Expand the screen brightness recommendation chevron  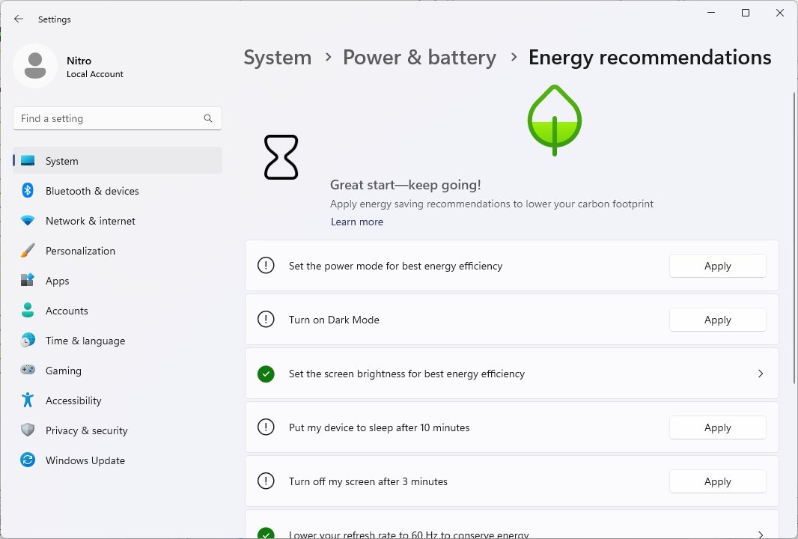point(761,374)
